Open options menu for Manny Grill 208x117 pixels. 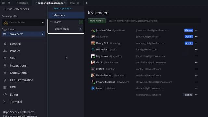(196, 43)
